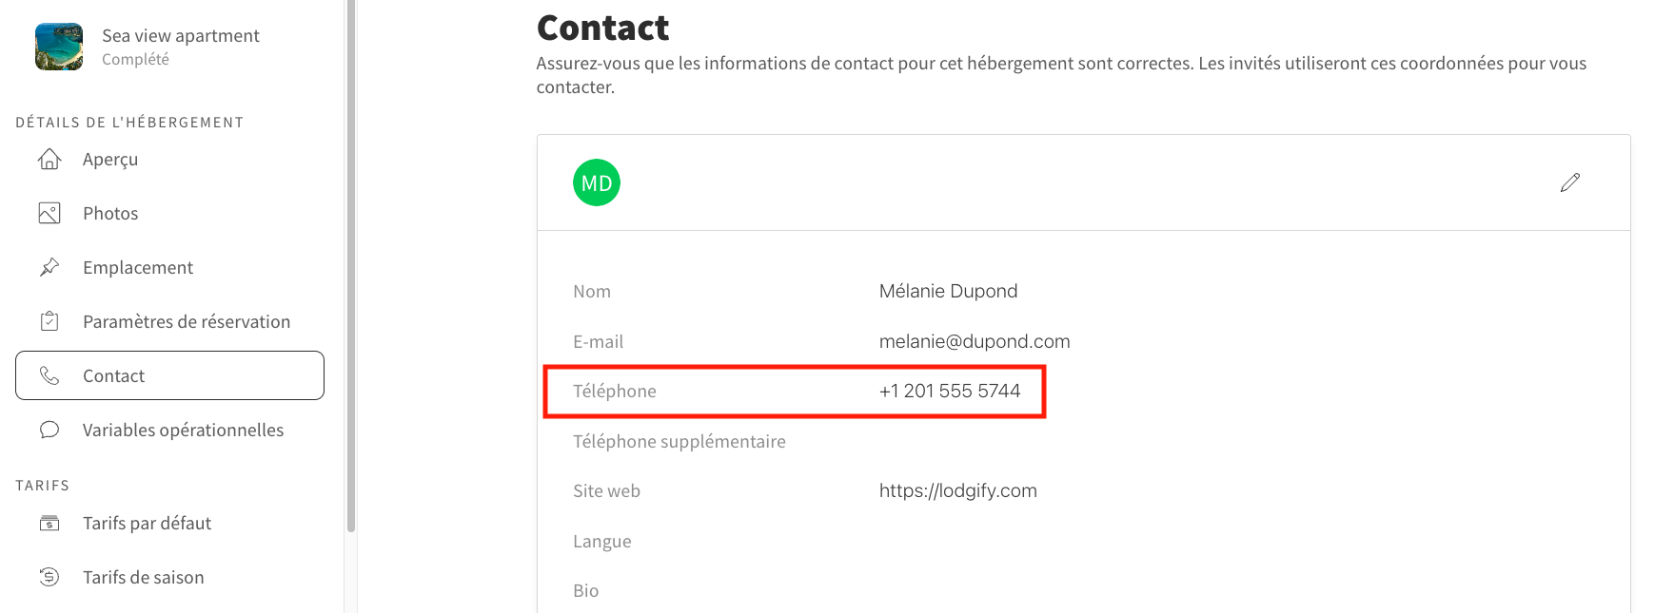The image size is (1674, 613).
Task: Go to Emplacement settings
Action: (169, 267)
